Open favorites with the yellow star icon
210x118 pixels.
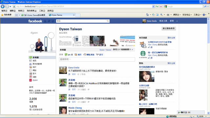(x=2, y=15)
